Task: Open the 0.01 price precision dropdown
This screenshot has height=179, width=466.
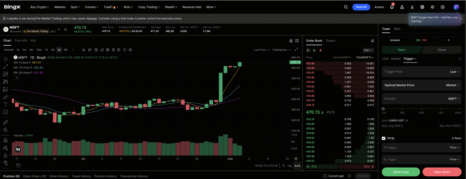Action: 368,50
